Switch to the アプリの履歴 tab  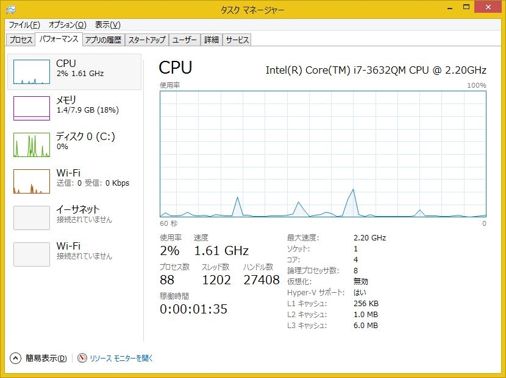point(104,40)
